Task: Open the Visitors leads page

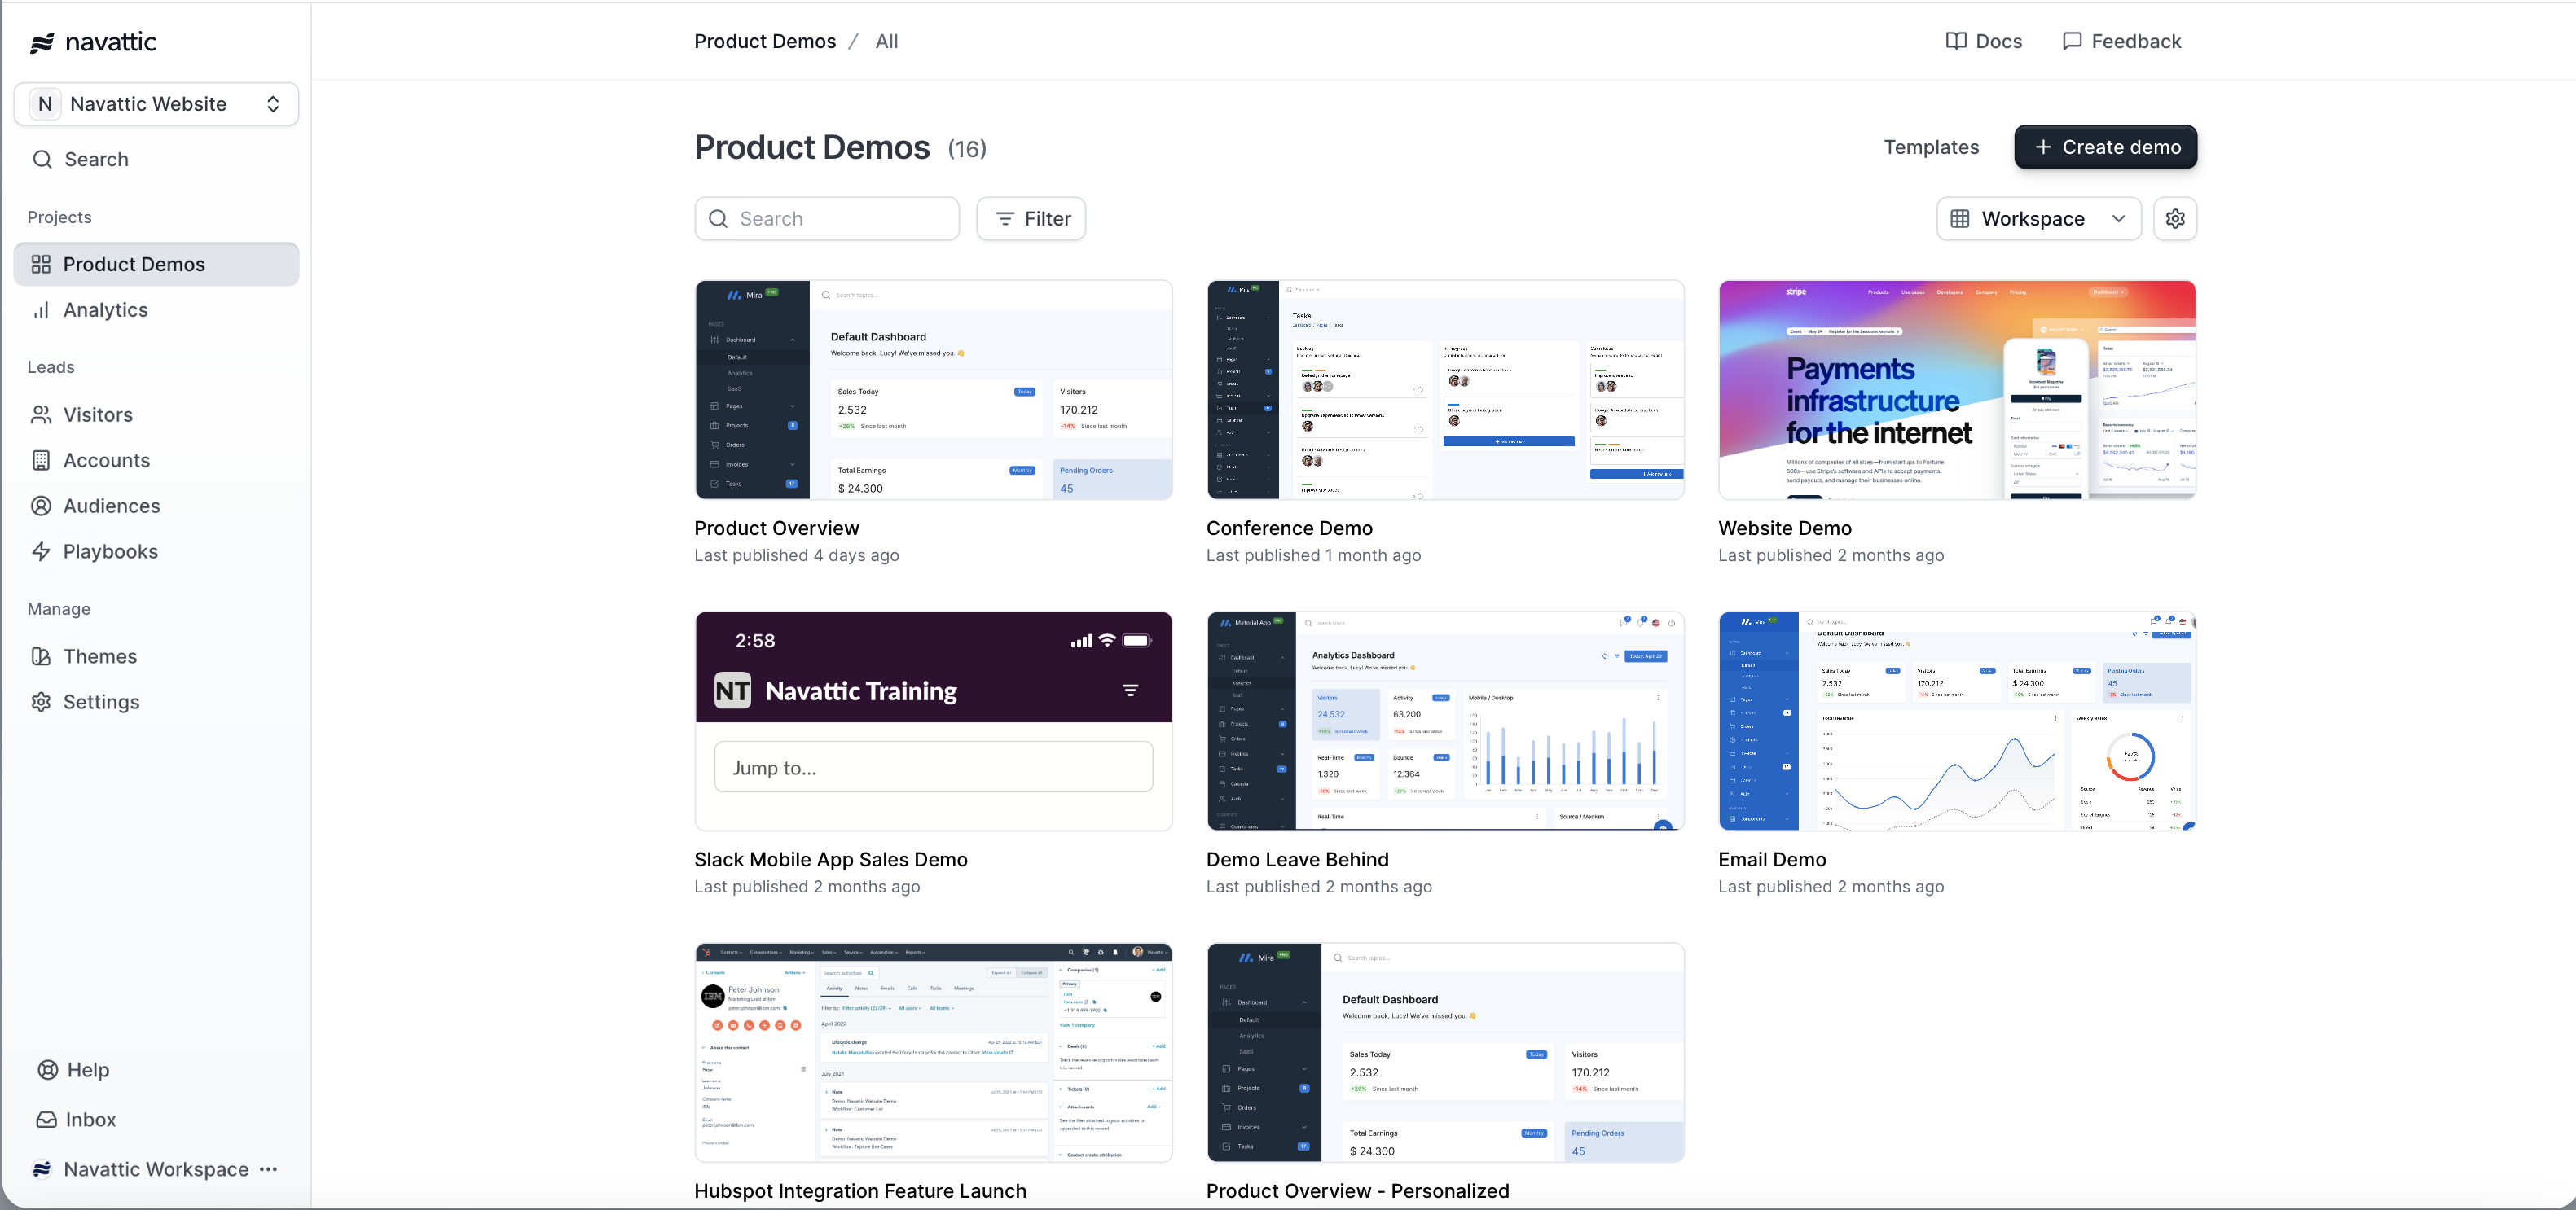Action: (97, 414)
